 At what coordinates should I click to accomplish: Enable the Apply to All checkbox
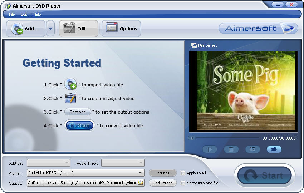click(x=183, y=173)
